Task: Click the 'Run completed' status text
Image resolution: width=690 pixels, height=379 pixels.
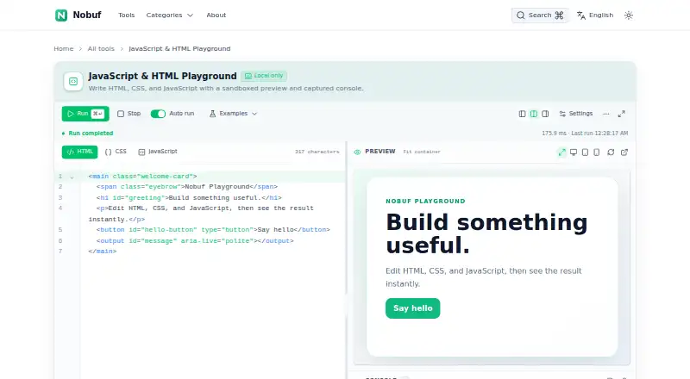Action: point(91,134)
